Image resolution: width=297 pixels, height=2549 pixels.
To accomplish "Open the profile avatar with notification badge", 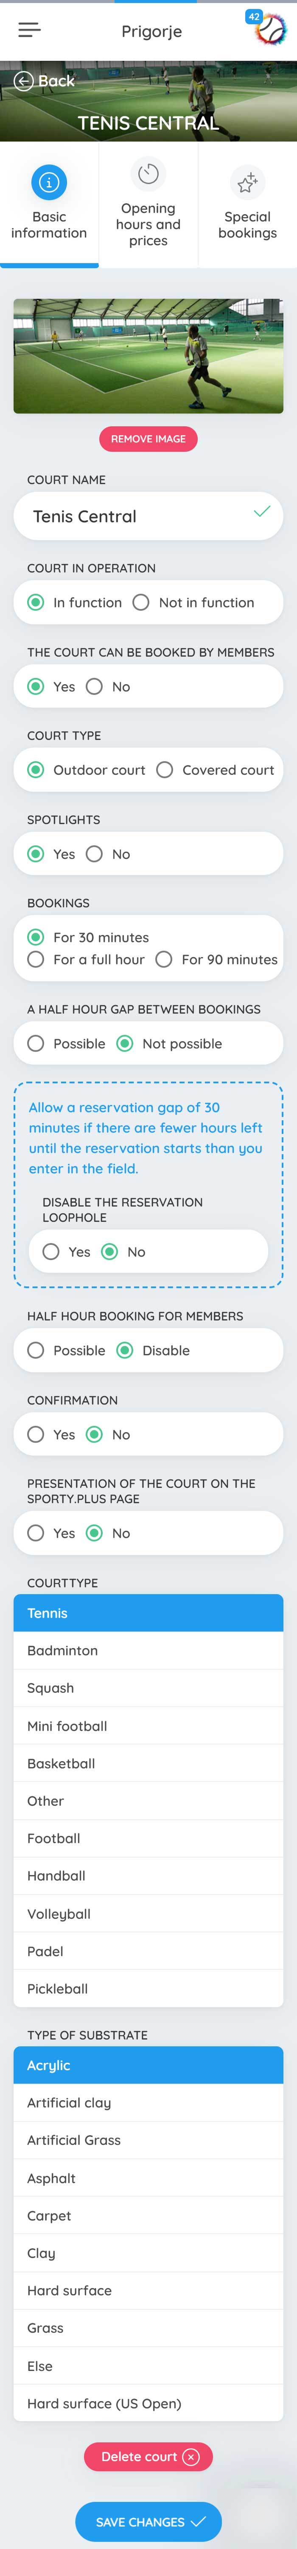I will click(x=269, y=30).
